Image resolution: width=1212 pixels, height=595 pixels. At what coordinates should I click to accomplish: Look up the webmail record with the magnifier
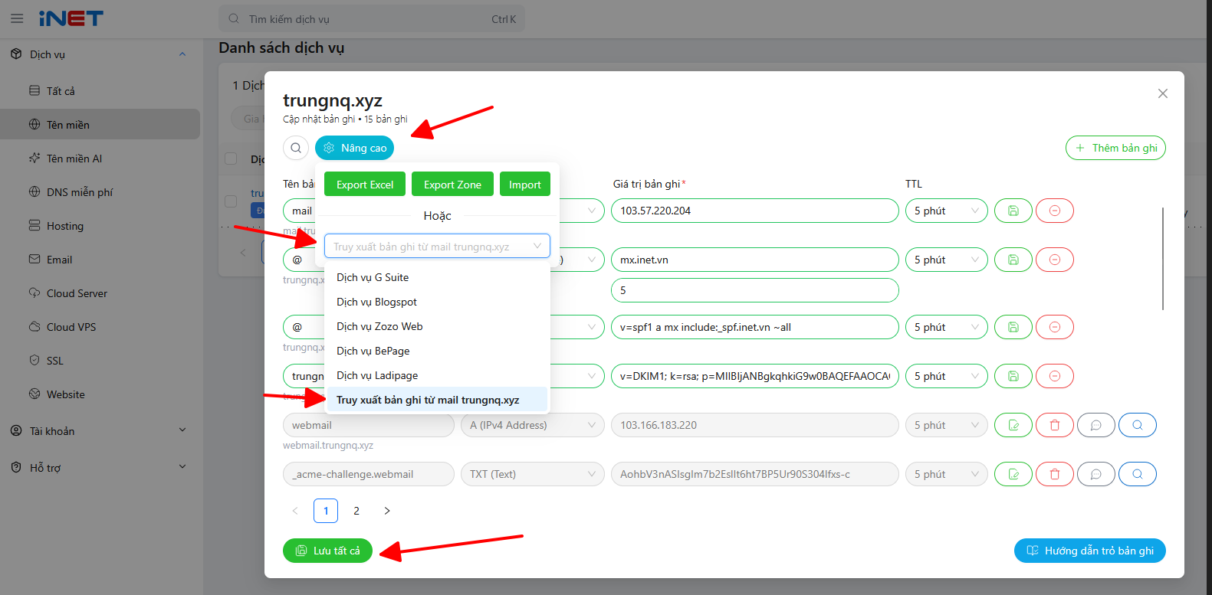point(1138,425)
